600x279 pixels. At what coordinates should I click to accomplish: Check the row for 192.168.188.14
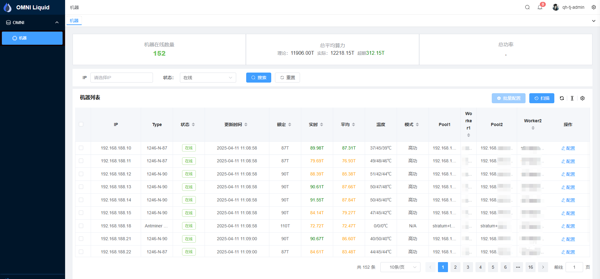81,200
